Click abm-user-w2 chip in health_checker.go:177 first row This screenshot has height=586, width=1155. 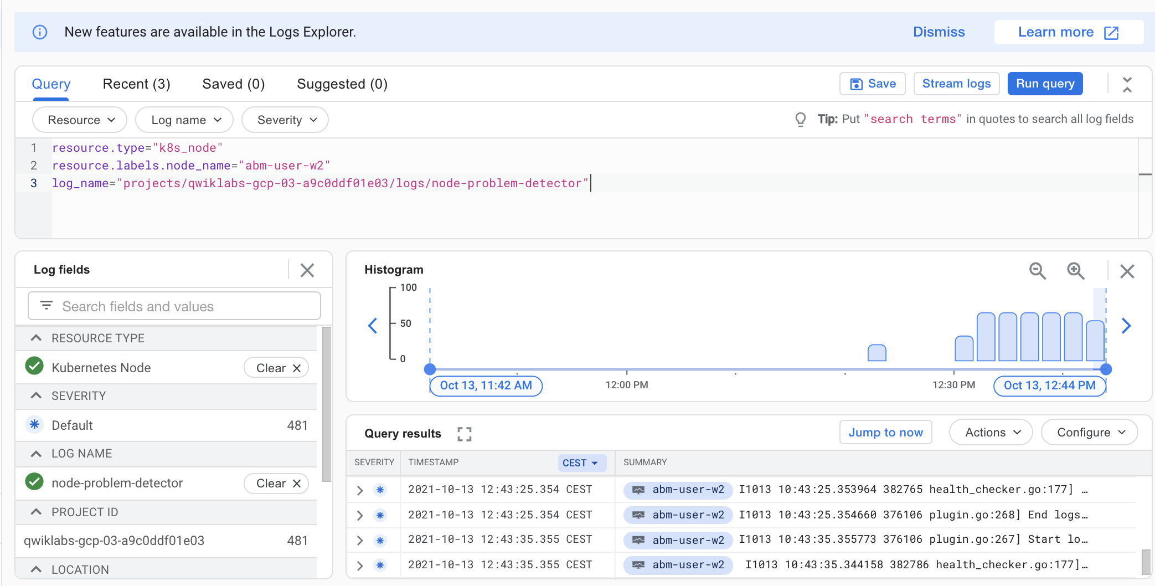[x=678, y=490]
